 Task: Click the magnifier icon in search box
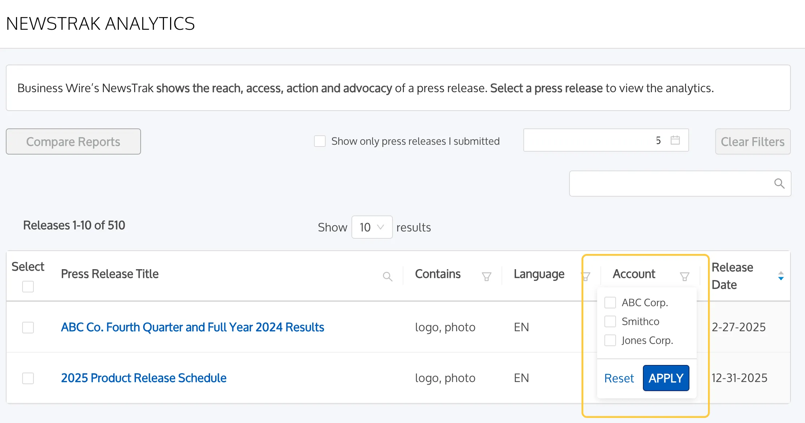(x=779, y=184)
